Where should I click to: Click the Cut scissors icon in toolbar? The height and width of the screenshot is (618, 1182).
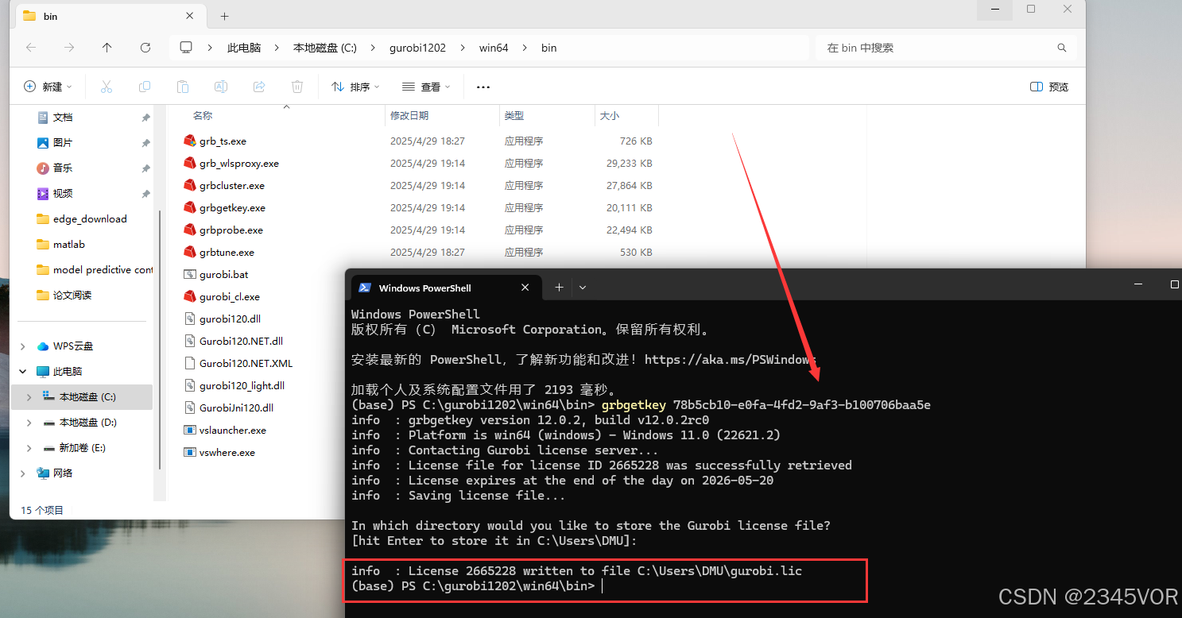(107, 87)
